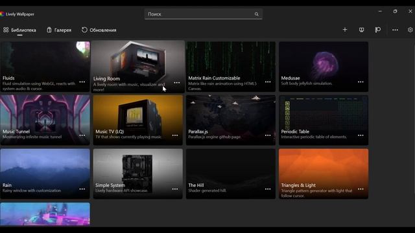The height and width of the screenshot is (233, 415).
Task: Click 'TV that shows currently playing music' text
Action: [x=128, y=137]
